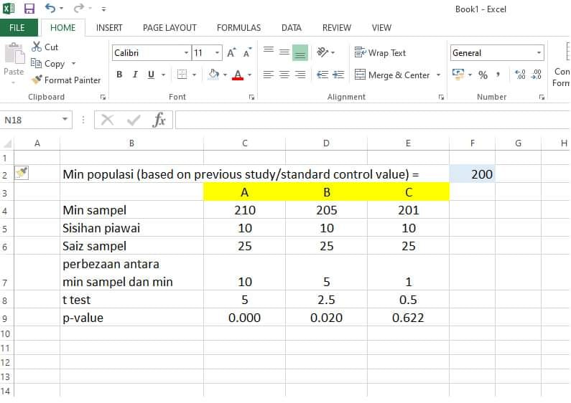Viewport: 571px width, 403px height.
Task: Click Middle Align icon
Action: [x=284, y=52]
